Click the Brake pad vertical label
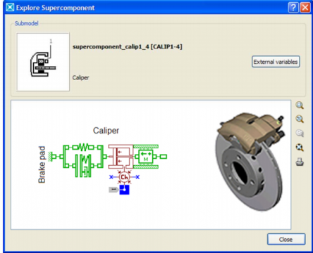 pos(42,164)
